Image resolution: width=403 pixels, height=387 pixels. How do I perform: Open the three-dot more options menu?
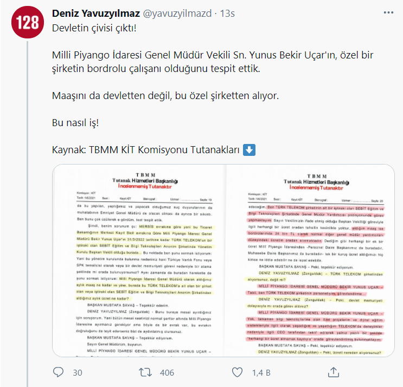click(388, 13)
